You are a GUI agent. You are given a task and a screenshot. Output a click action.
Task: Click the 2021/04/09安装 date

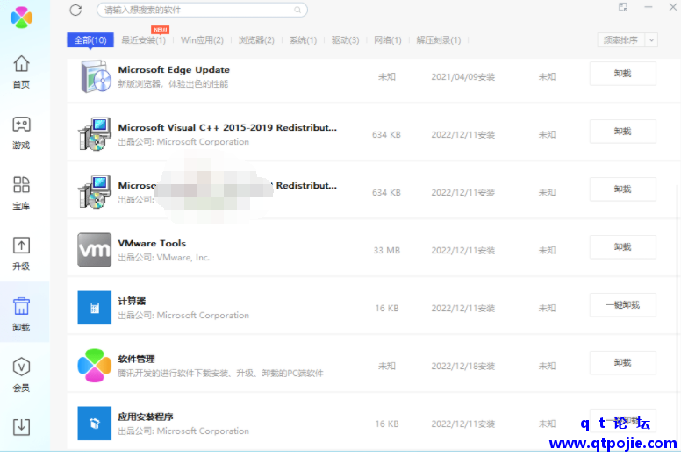pyautogui.click(x=463, y=77)
